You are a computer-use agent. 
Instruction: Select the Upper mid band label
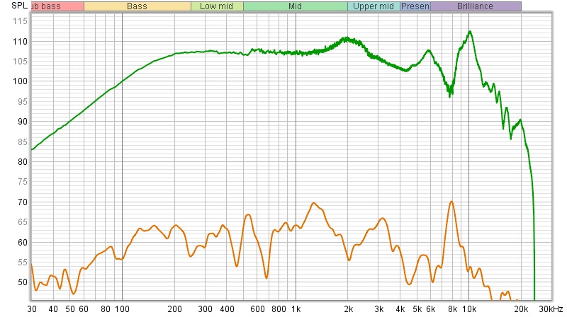point(374,6)
